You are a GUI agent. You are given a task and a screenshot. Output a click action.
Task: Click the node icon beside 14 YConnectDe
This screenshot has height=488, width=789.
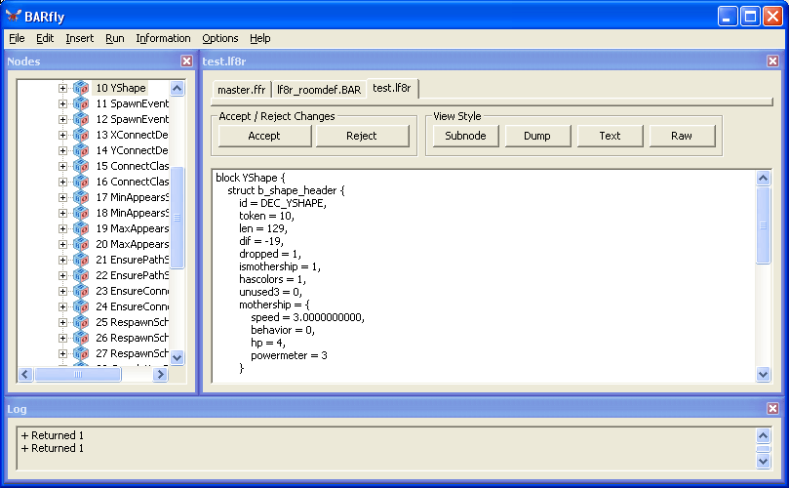pyautogui.click(x=81, y=150)
